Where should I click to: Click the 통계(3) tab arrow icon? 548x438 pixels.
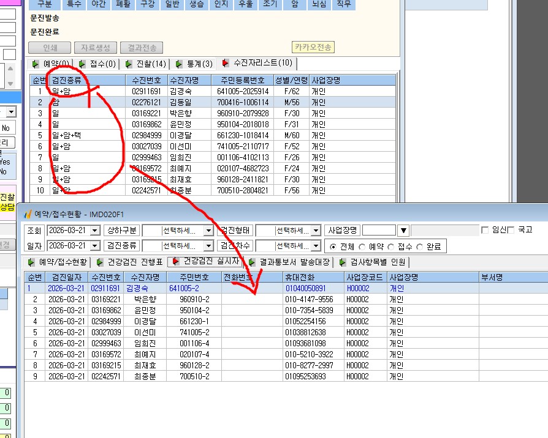point(179,64)
